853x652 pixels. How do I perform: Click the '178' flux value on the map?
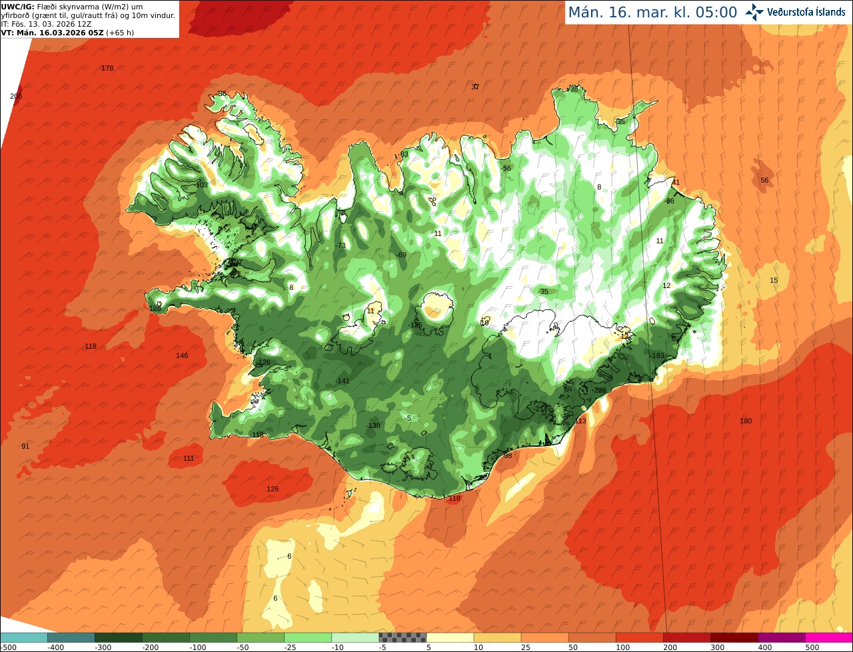click(x=107, y=69)
